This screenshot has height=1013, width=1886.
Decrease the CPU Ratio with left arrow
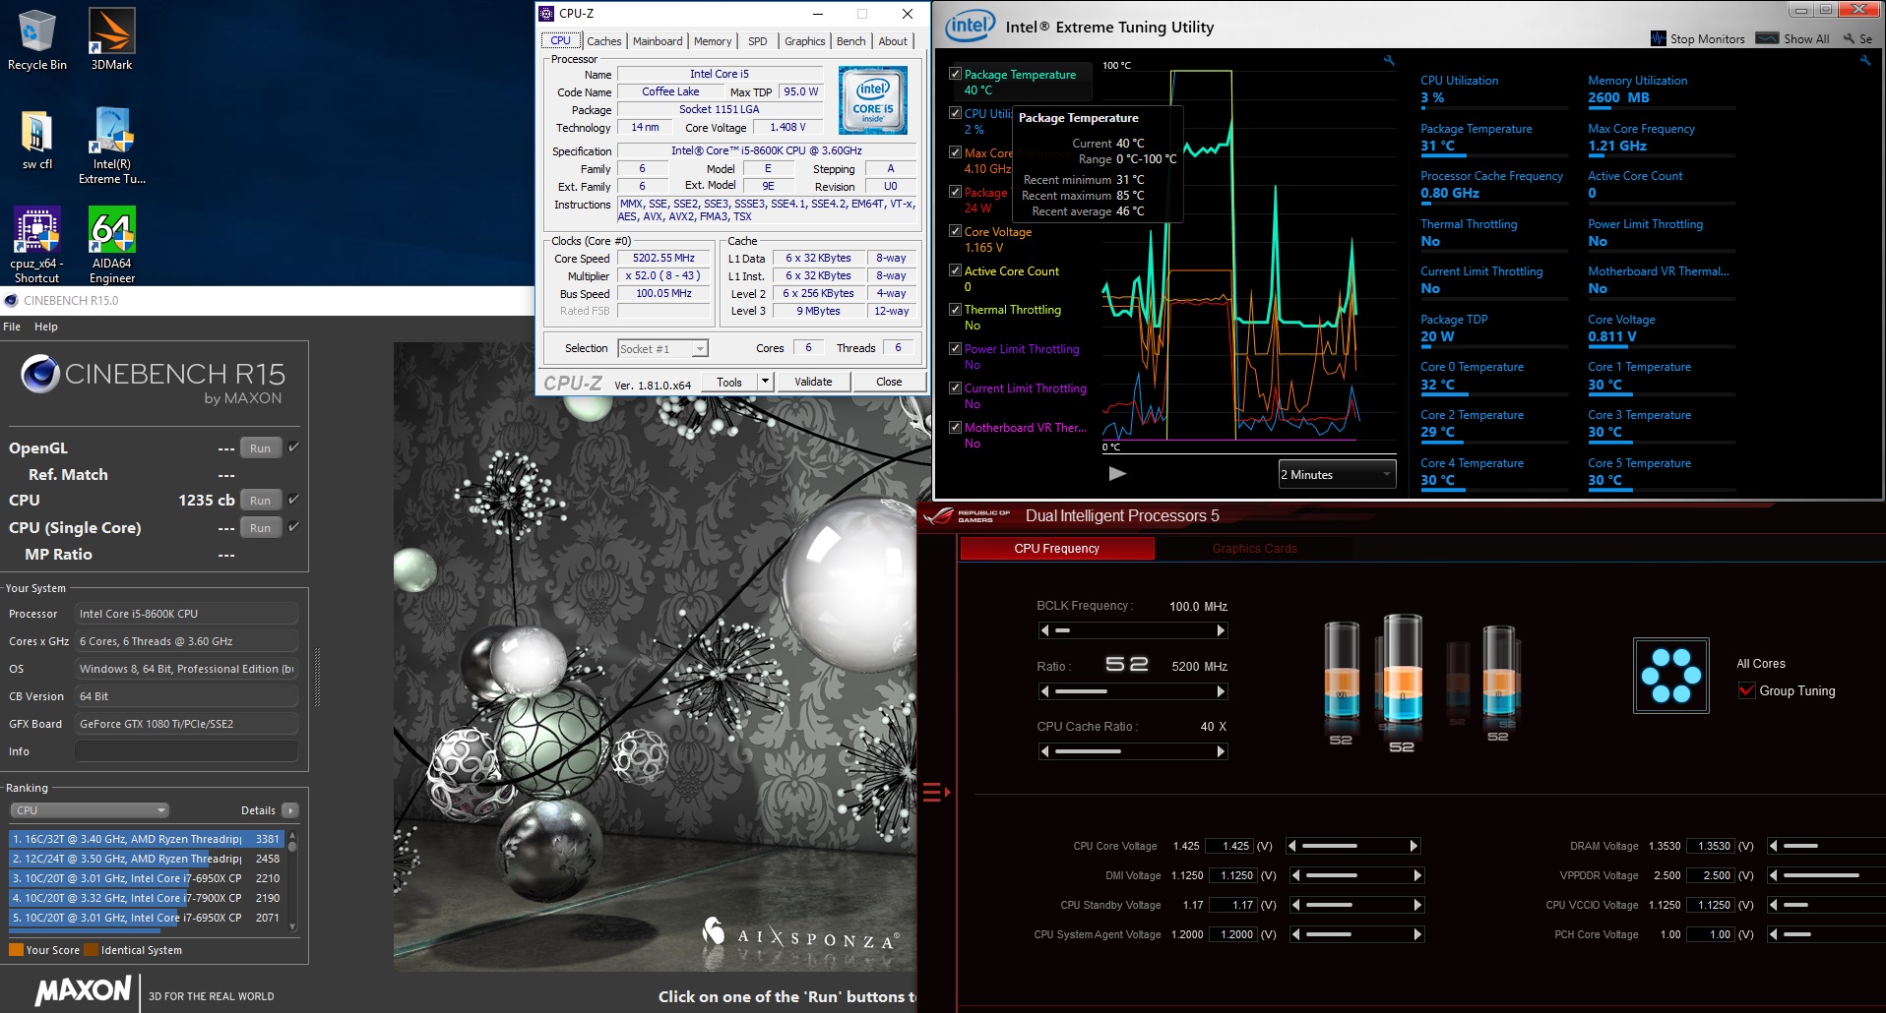click(x=1044, y=691)
